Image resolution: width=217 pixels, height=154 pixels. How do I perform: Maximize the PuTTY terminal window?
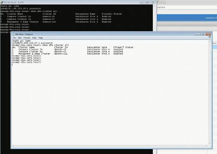pyautogui.click(x=147, y=2)
